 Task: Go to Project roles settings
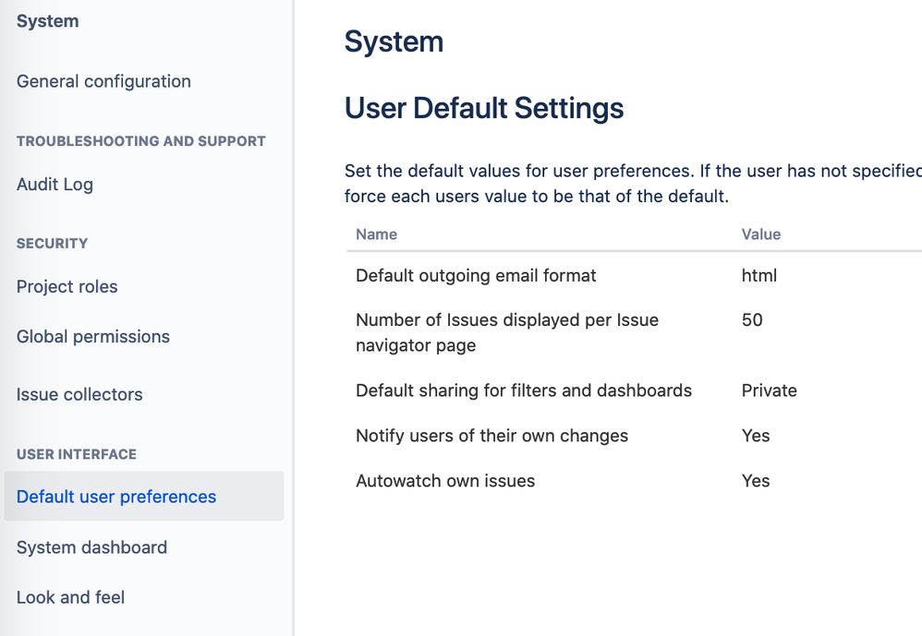click(67, 287)
